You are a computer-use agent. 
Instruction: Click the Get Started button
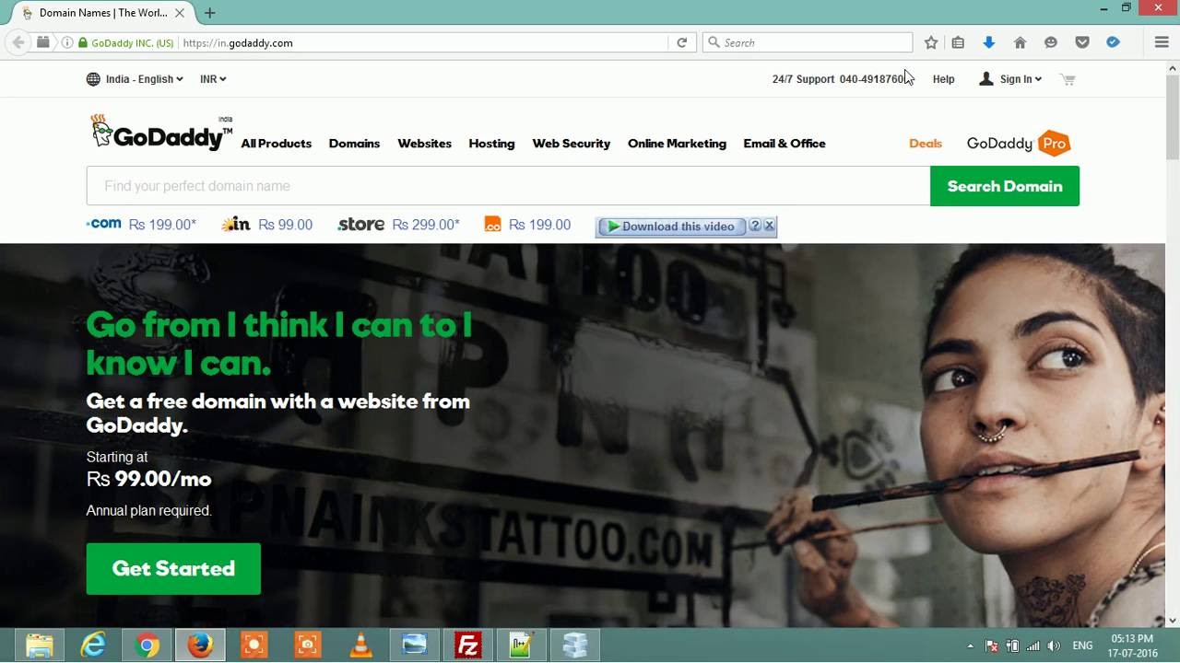pos(173,568)
